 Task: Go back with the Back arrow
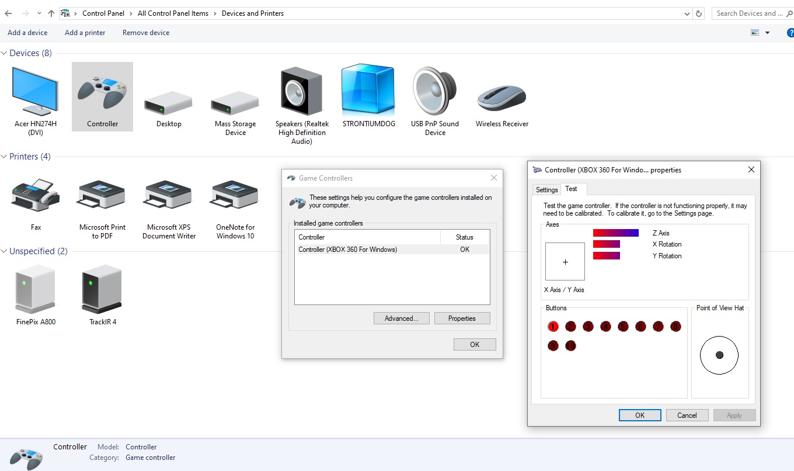(8, 13)
